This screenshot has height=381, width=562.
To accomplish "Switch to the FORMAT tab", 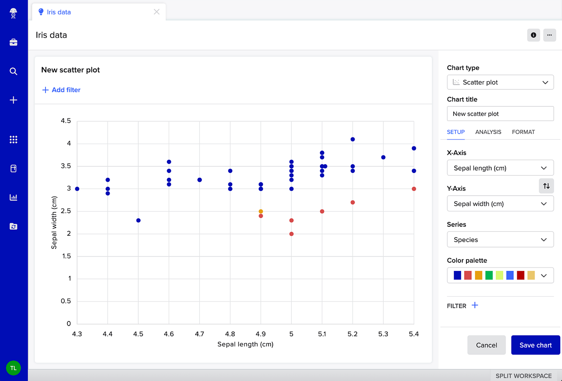I will (523, 132).
